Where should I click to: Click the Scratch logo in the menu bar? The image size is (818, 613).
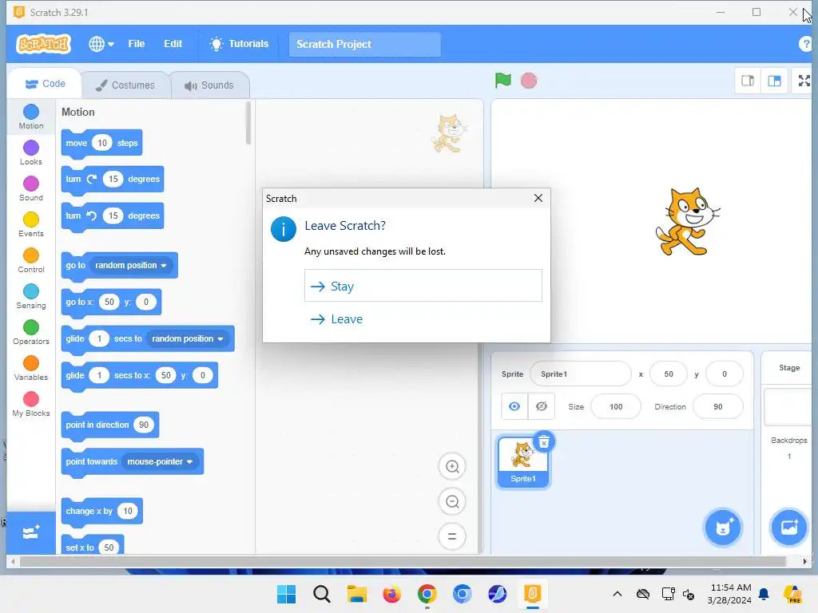point(44,45)
